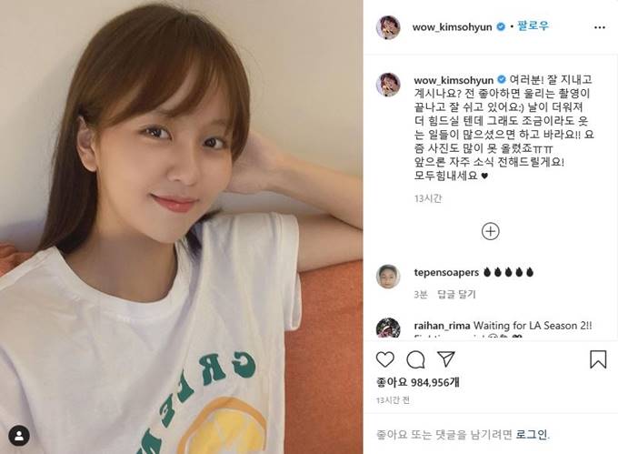Screen dimensions: 618x454
Task: Click the 13시간 caption timestamp
Action: click(x=428, y=198)
